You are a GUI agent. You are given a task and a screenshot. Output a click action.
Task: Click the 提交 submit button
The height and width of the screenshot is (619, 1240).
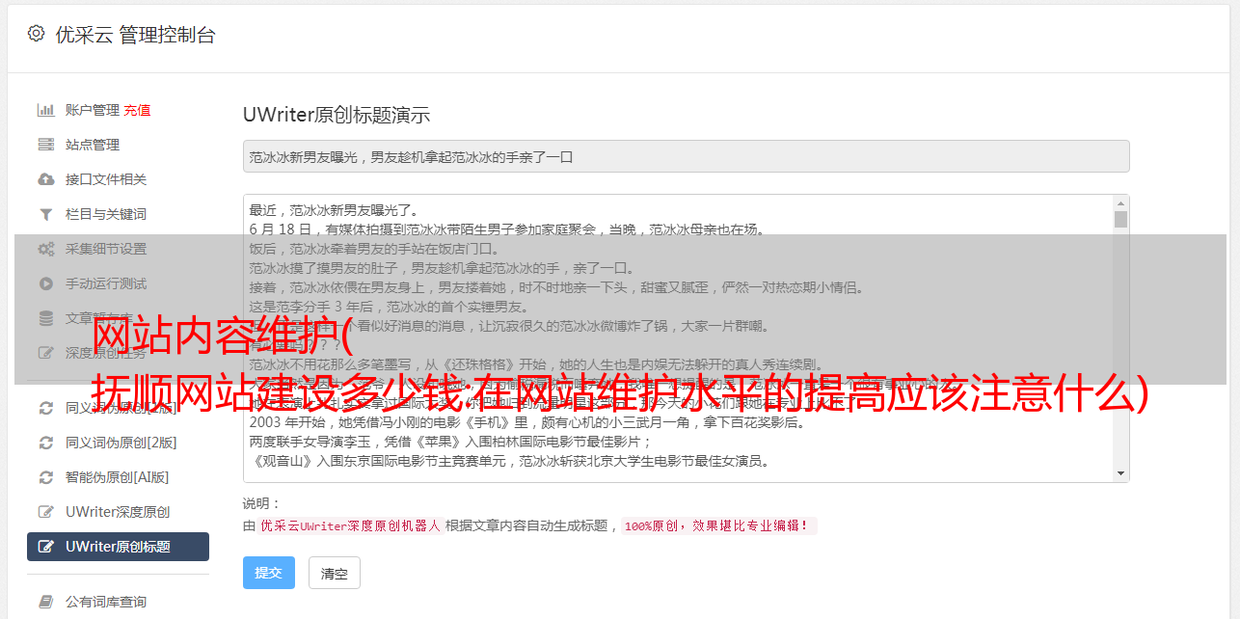(x=269, y=573)
